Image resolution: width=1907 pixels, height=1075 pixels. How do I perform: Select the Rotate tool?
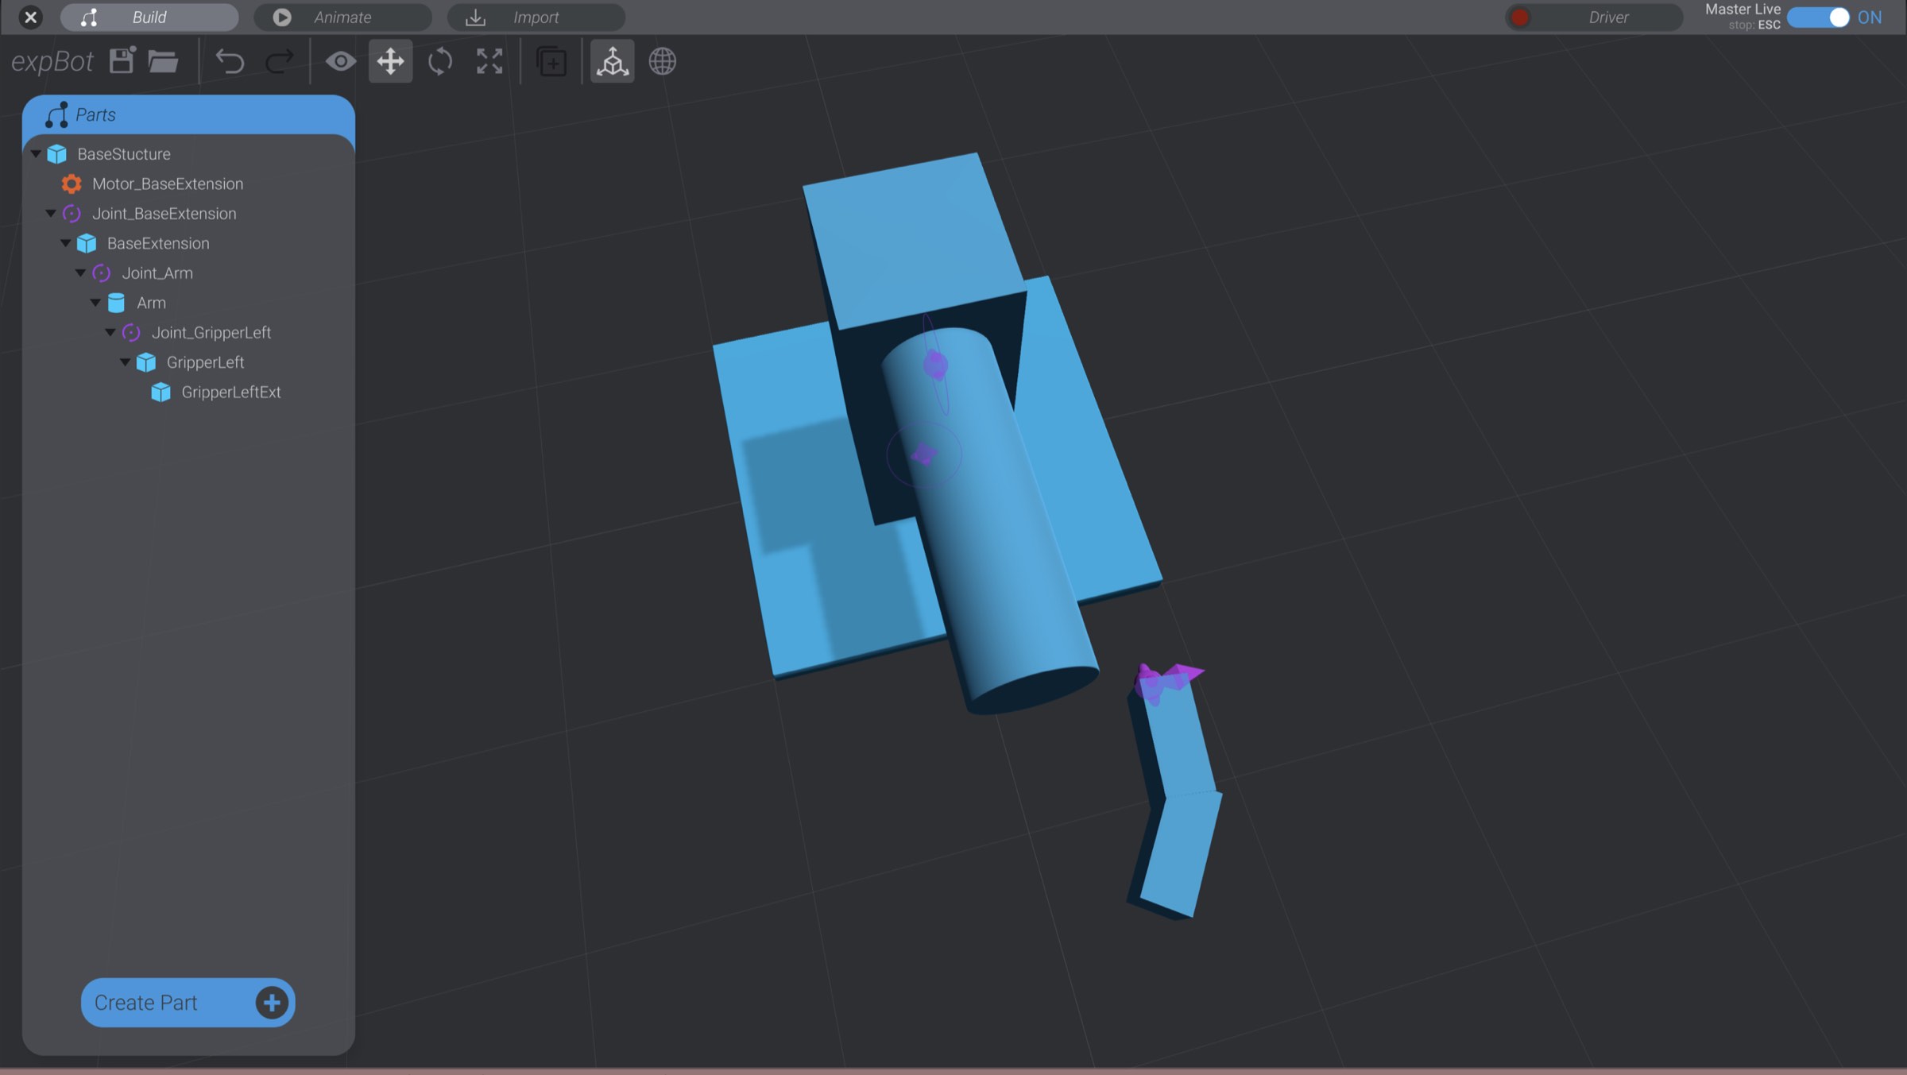439,62
